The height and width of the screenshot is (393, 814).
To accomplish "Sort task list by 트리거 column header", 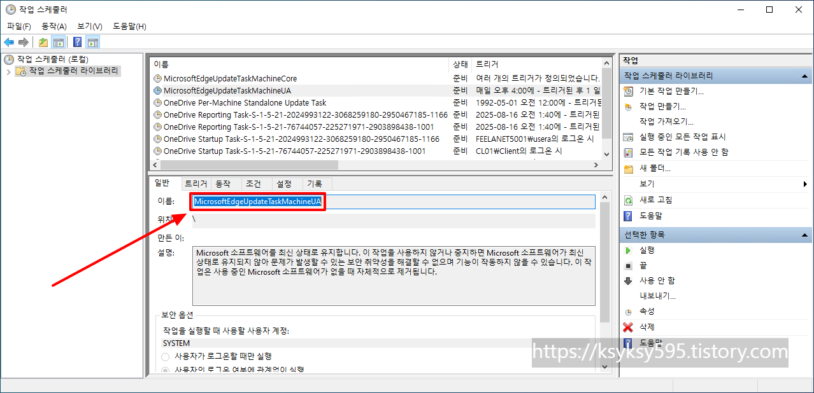I will point(536,64).
